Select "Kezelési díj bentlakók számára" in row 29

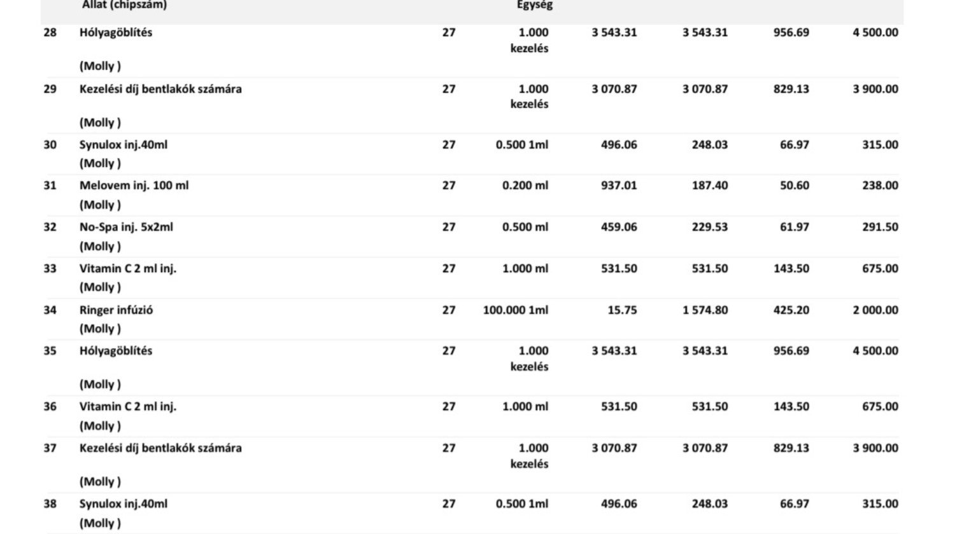(x=160, y=89)
